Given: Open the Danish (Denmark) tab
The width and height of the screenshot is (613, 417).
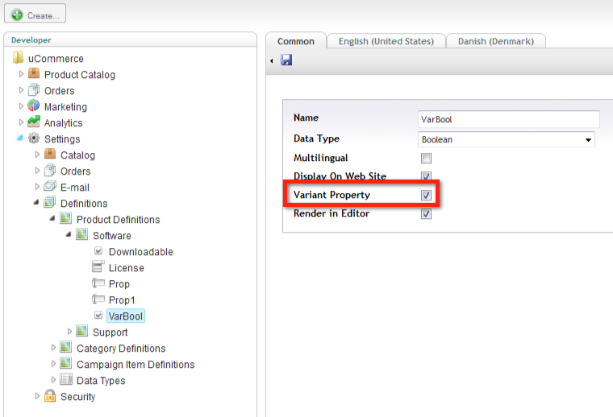Looking at the screenshot, I should 496,41.
